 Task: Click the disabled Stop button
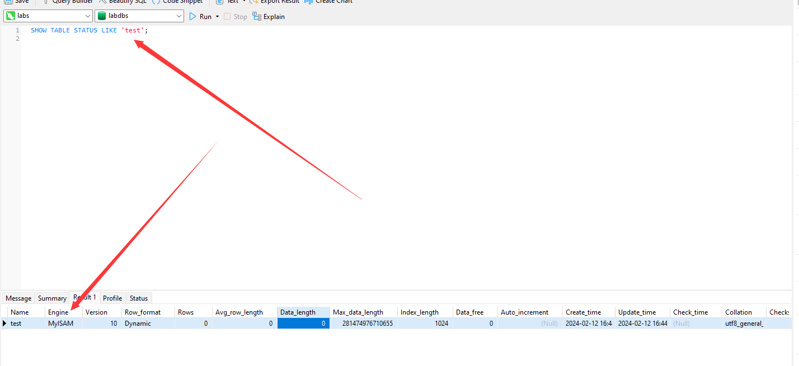coord(236,17)
